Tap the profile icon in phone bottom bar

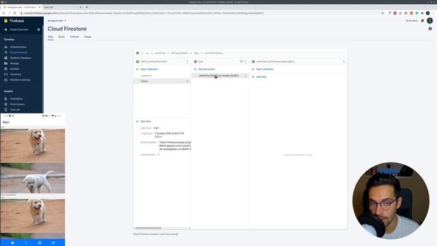[x=53, y=243]
